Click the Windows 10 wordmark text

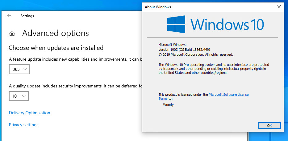(x=227, y=25)
